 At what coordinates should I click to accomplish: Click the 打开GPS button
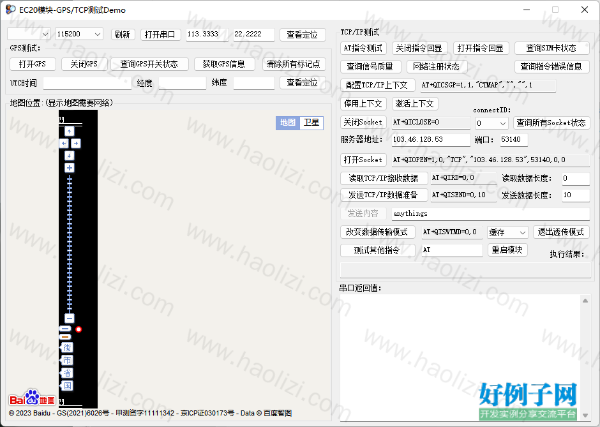click(x=33, y=64)
